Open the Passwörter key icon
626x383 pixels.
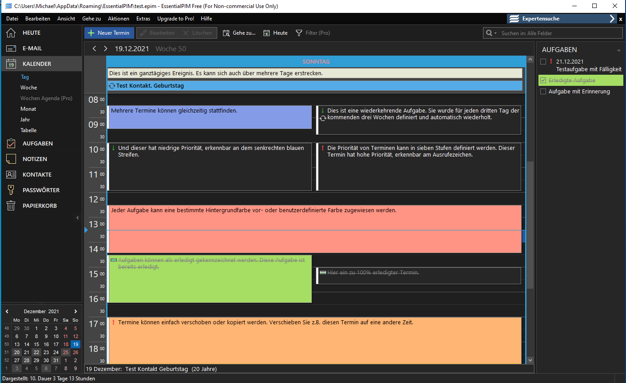click(x=11, y=190)
